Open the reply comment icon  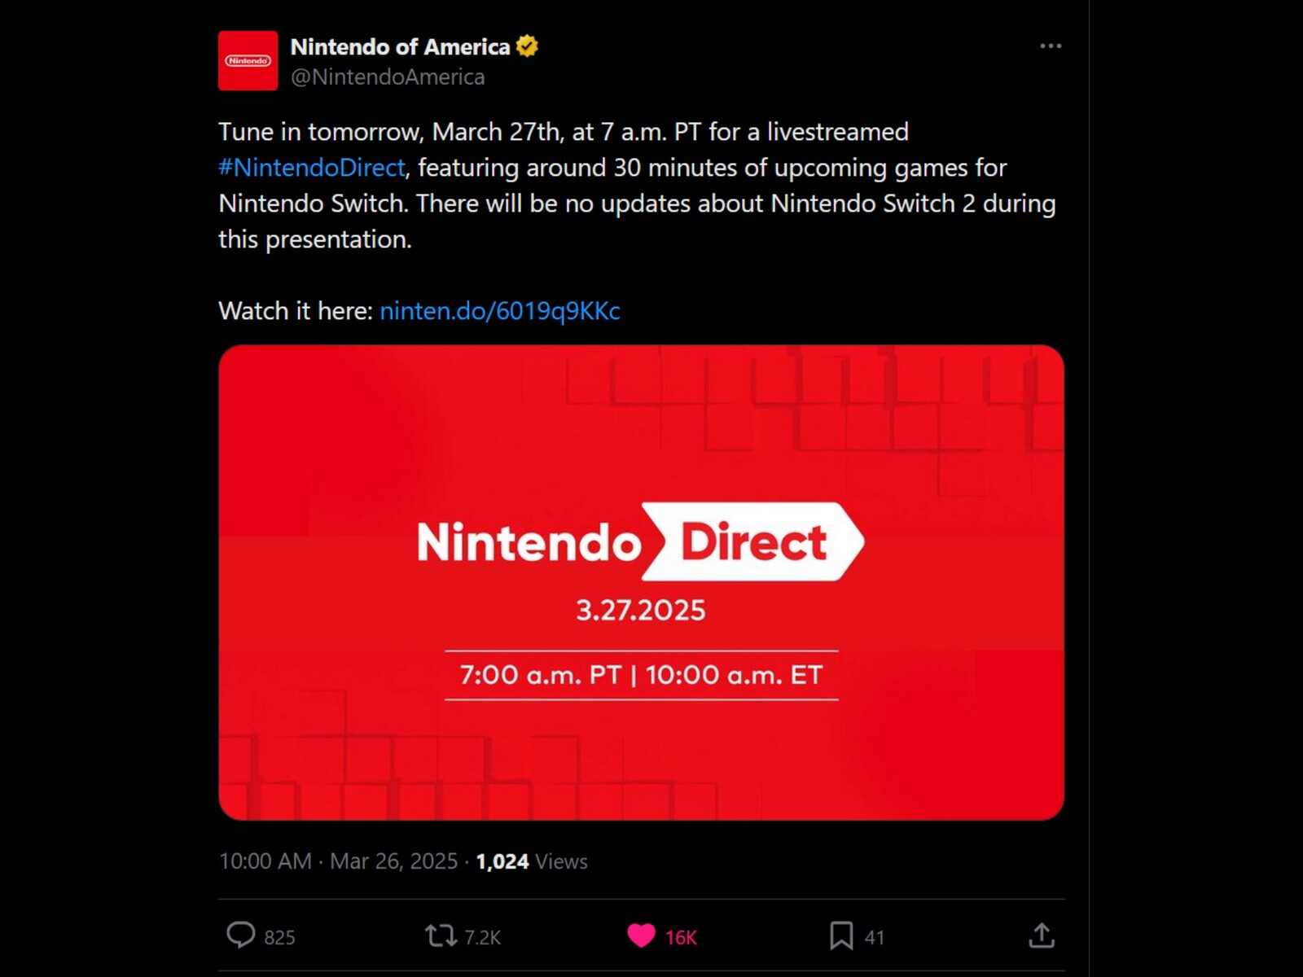(x=240, y=935)
